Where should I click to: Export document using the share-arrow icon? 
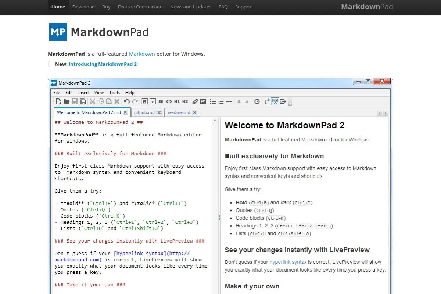click(283, 101)
